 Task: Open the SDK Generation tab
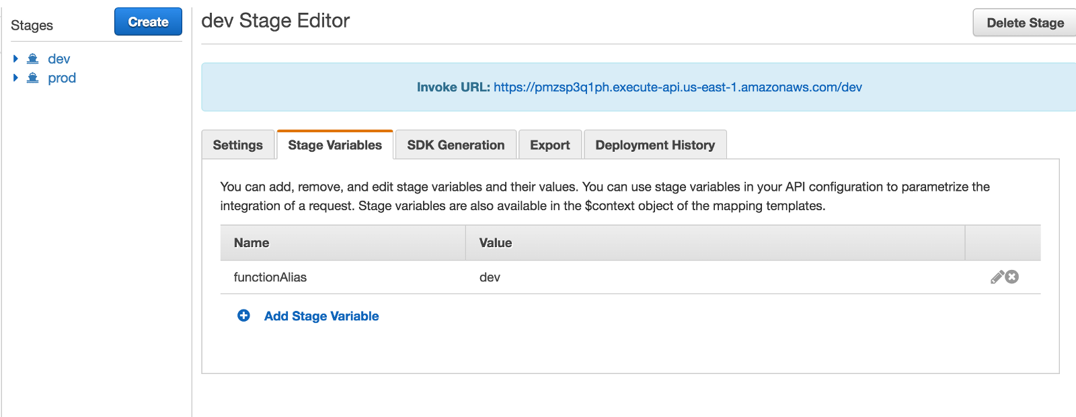455,145
